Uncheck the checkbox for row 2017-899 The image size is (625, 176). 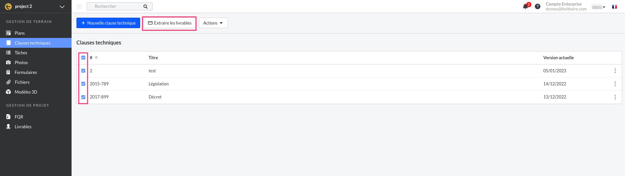[83, 97]
